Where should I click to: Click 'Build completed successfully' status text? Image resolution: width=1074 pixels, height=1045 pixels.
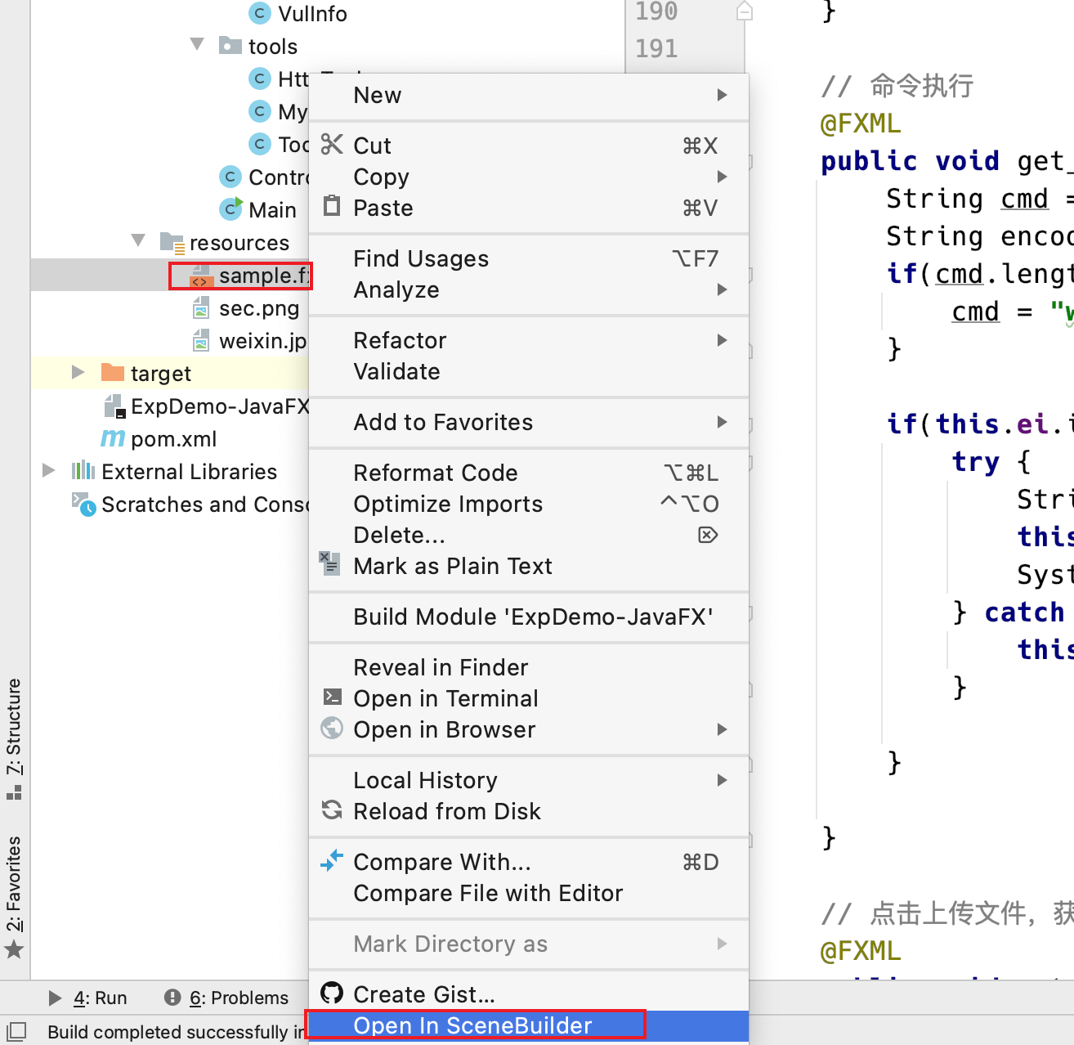(x=177, y=1032)
